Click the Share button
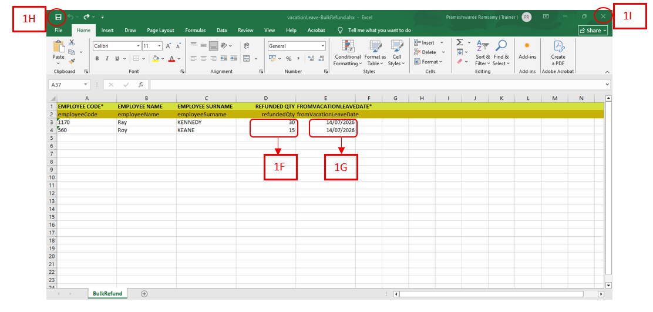 click(593, 31)
